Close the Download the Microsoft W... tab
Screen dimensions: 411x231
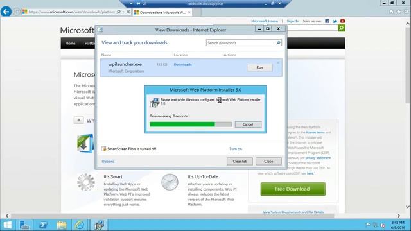189,12
